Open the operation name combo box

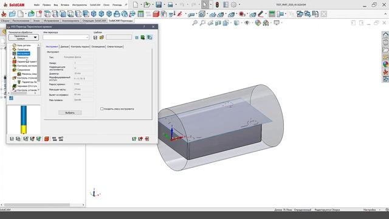pos(66,37)
